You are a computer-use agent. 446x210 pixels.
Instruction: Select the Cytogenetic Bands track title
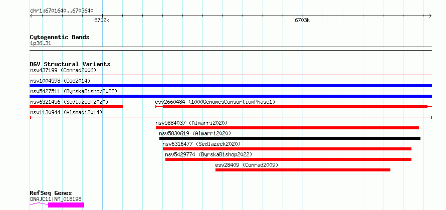click(60, 37)
